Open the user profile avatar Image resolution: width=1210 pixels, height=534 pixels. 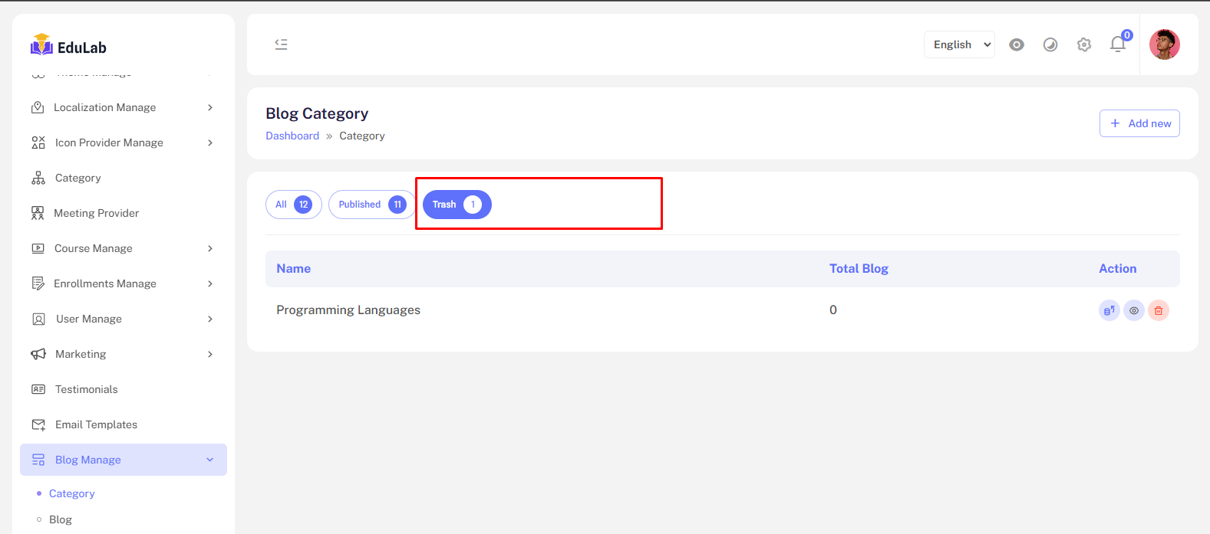pos(1164,44)
